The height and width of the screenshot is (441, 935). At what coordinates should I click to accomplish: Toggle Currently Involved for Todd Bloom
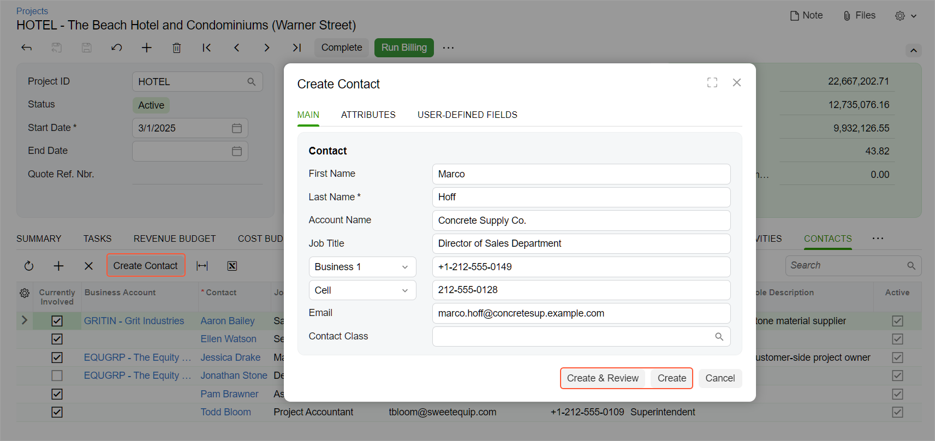[57, 412]
